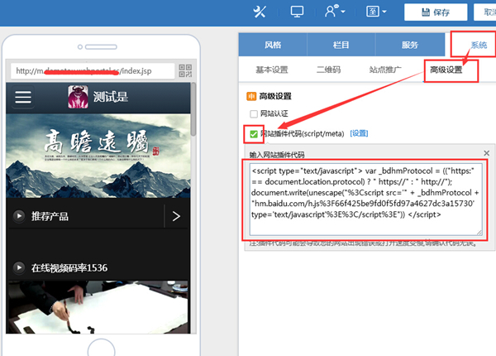The height and width of the screenshot is (356, 496).
Task: Switch to the 风格 tab
Action: [x=273, y=45]
